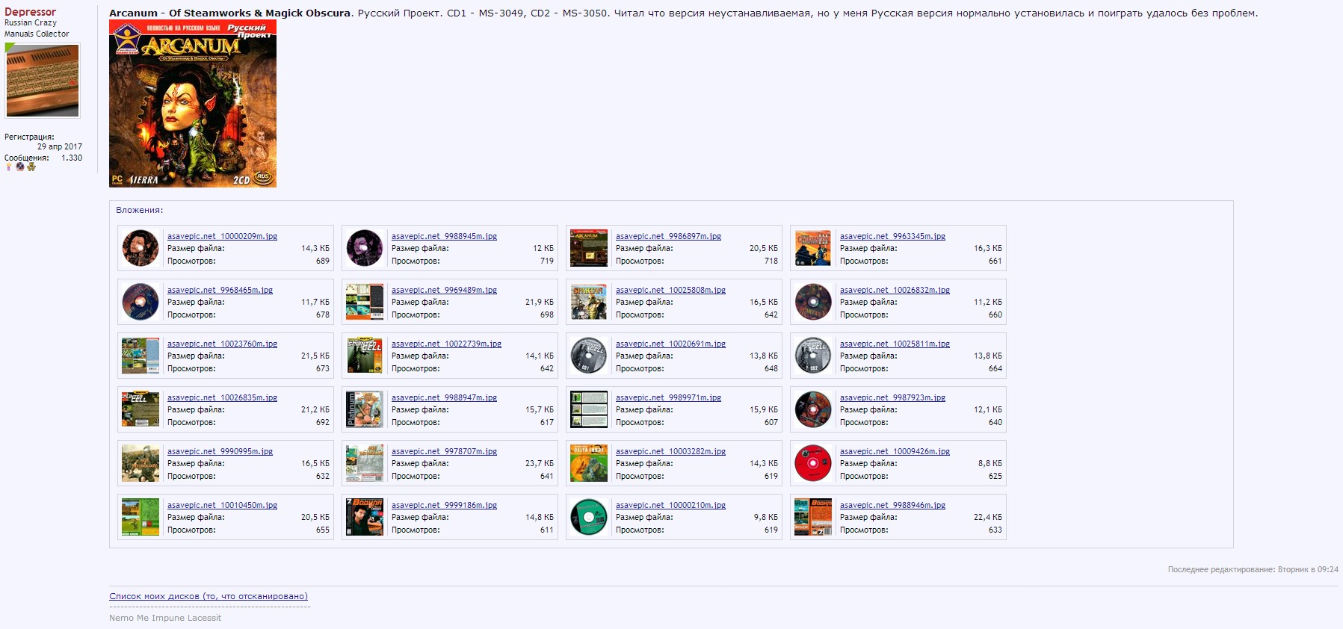
Task: Click the asavepic.net_10025811m.jpg filename link
Action: point(895,344)
